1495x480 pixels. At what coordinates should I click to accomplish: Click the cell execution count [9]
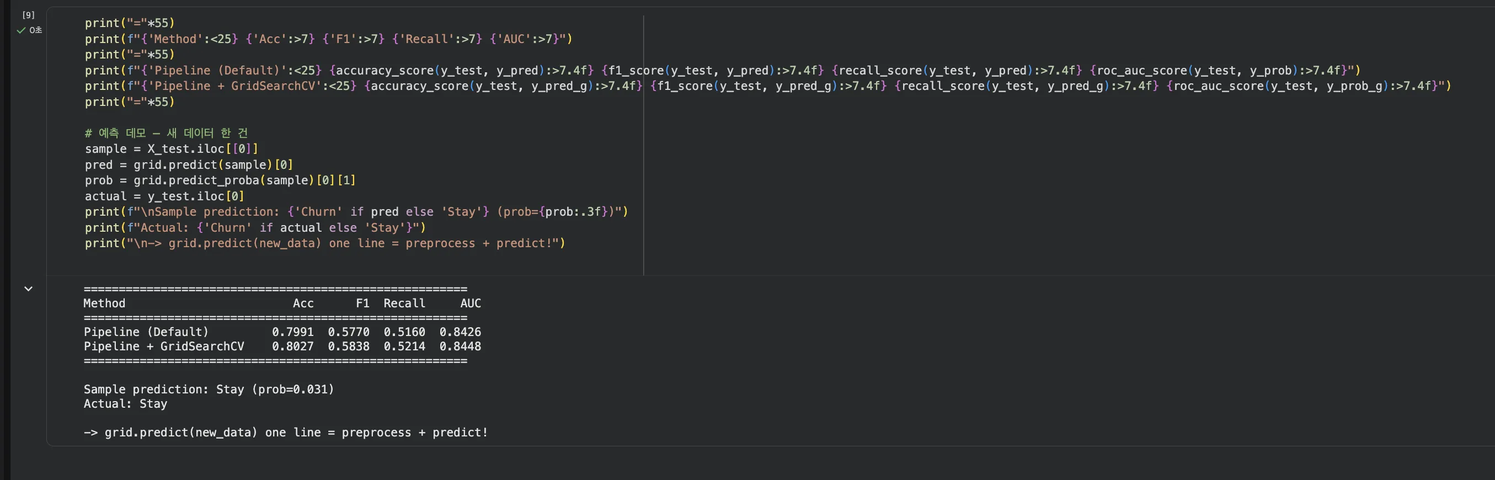[x=28, y=15]
